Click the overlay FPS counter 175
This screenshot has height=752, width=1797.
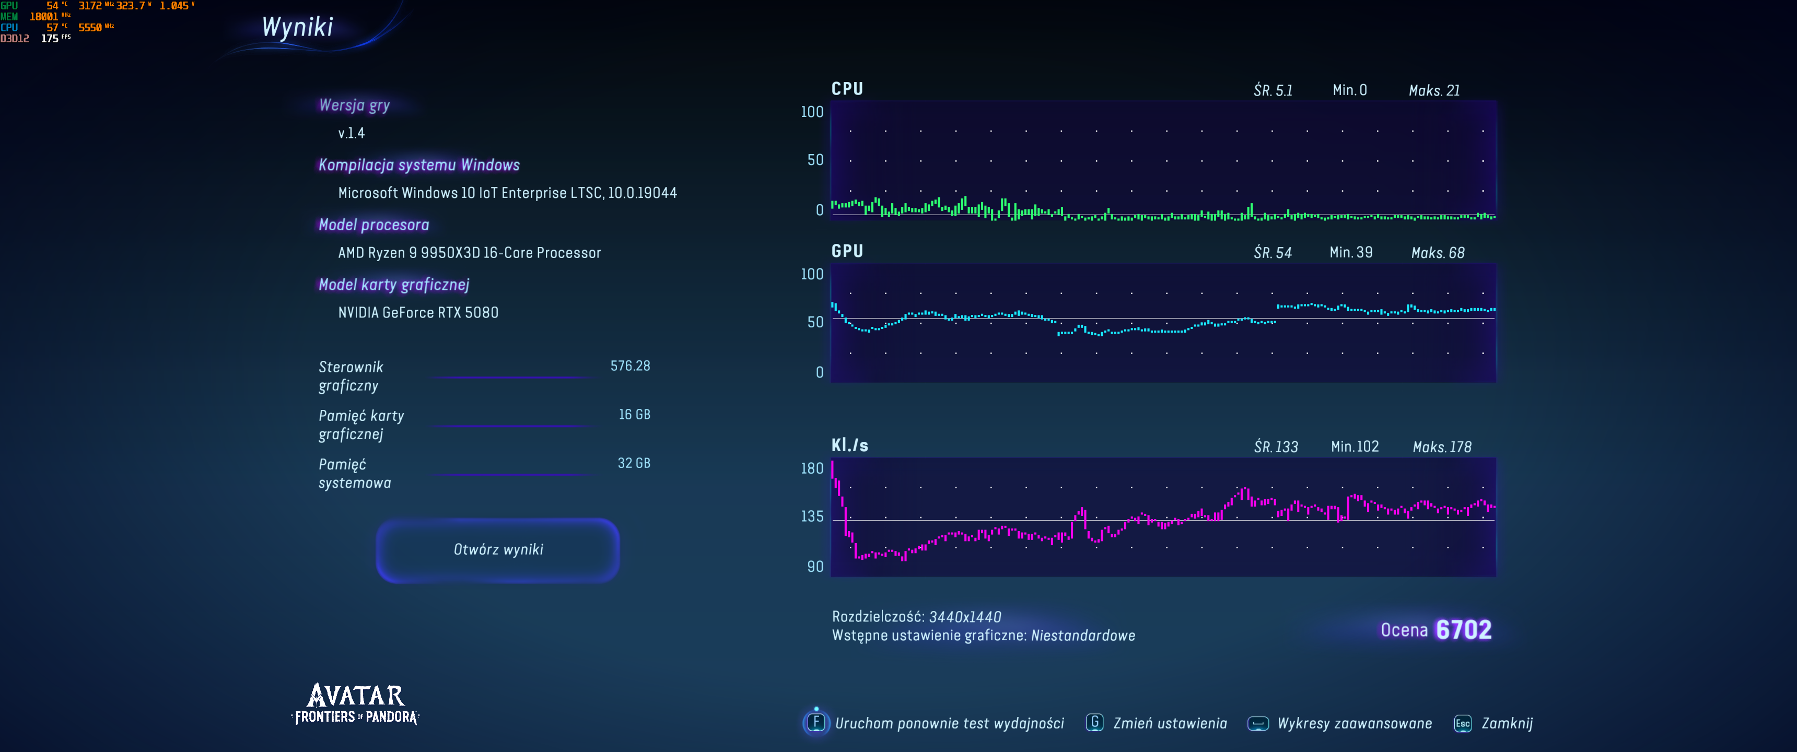pyautogui.click(x=50, y=38)
